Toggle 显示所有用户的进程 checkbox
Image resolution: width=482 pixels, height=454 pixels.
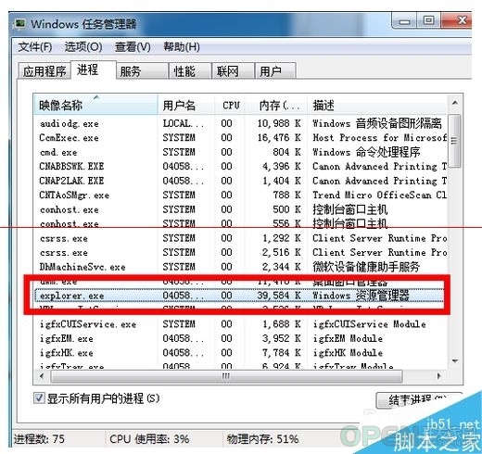click(x=39, y=397)
